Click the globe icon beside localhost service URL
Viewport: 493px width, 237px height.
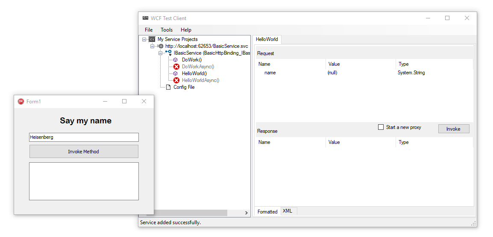(x=161, y=46)
